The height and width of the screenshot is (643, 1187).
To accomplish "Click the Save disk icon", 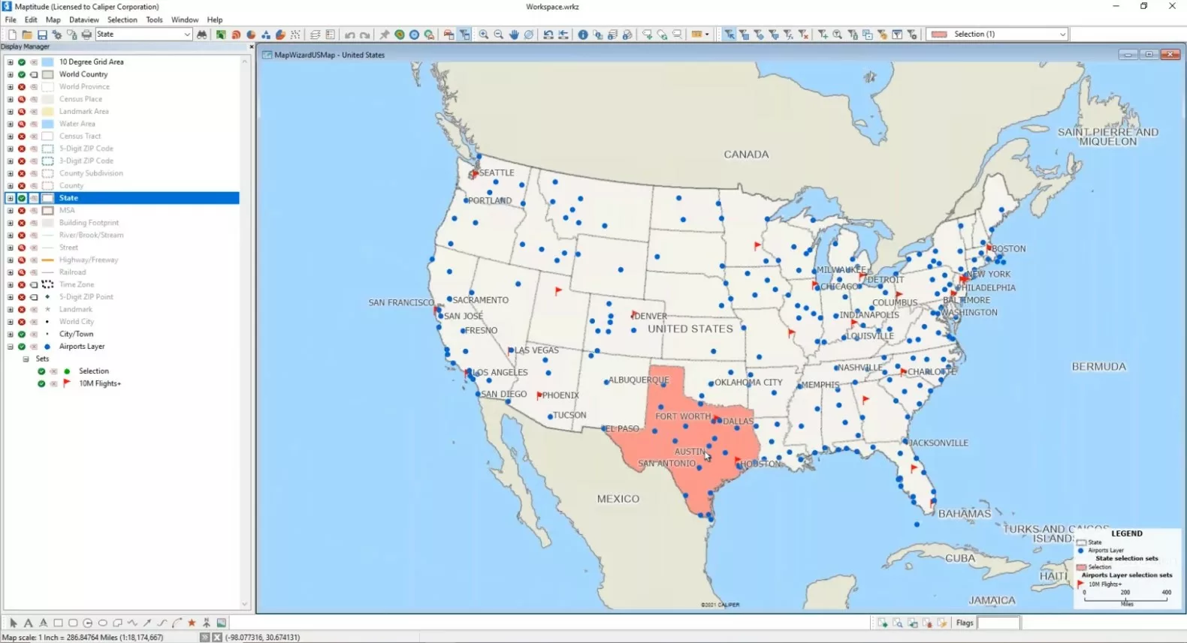I will tap(42, 35).
